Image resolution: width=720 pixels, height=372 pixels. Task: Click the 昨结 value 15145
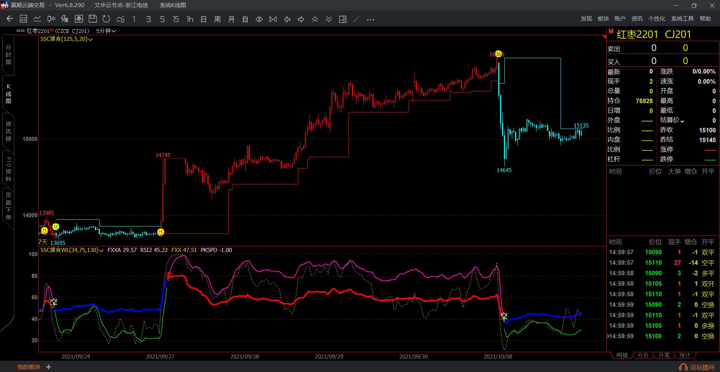pos(707,140)
